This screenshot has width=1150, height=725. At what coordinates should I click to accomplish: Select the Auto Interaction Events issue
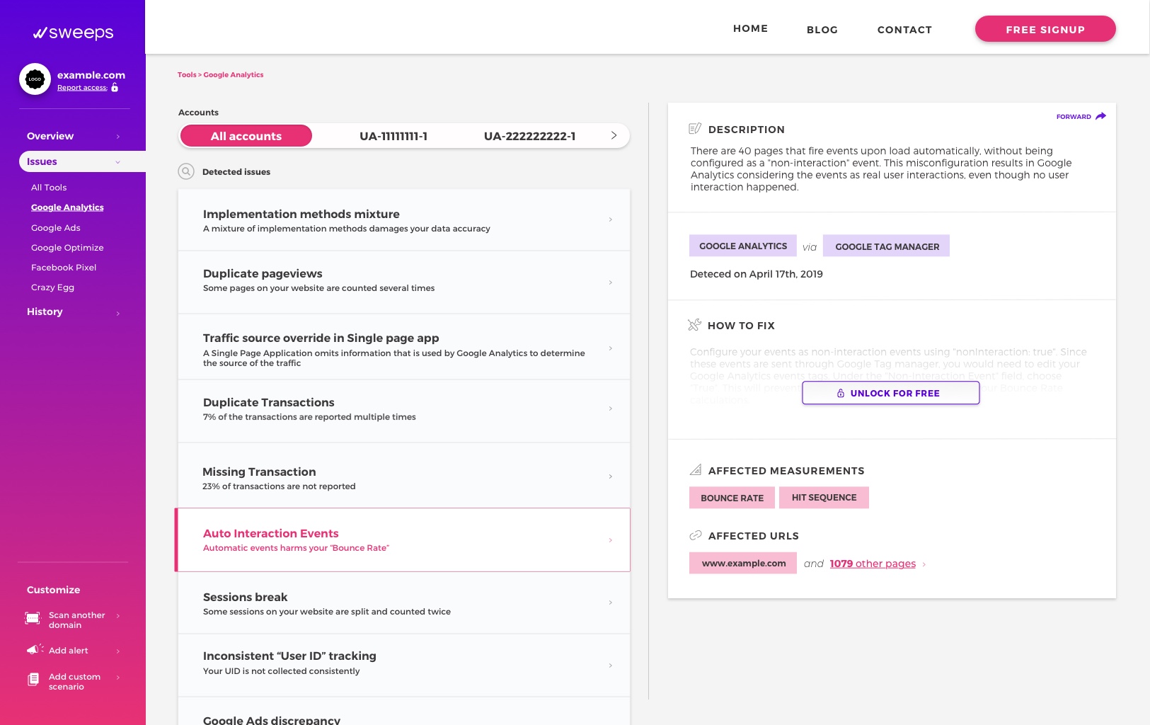pos(403,540)
